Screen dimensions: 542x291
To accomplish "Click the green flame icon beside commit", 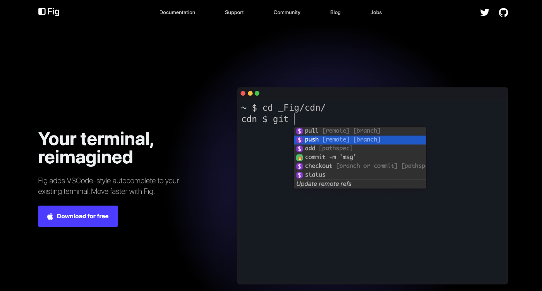I will (x=299, y=157).
